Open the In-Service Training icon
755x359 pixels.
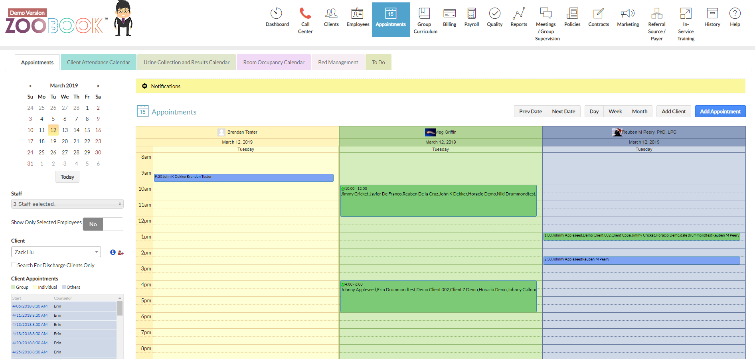[x=686, y=14]
